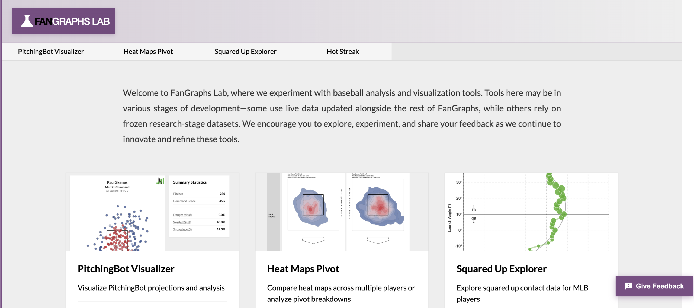694x308 pixels.
Task: Open the PitchingBot Visualizer card title
Action: 126,269
